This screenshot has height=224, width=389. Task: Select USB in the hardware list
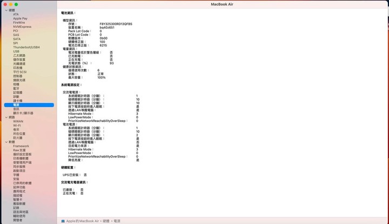tap(16, 51)
